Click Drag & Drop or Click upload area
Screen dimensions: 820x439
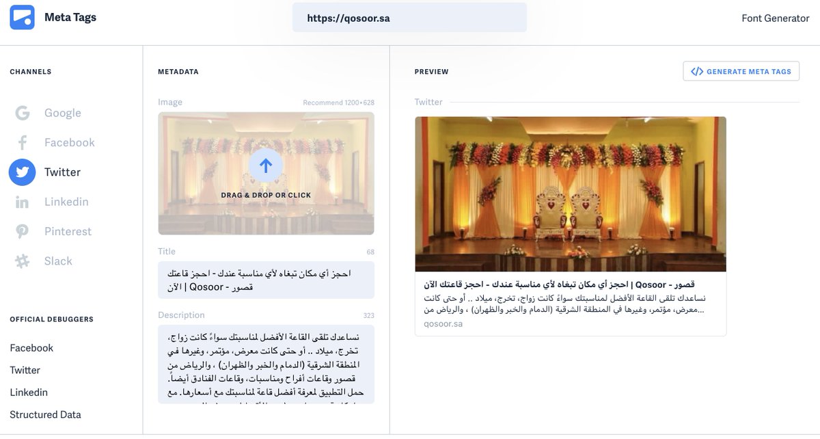coord(266,174)
